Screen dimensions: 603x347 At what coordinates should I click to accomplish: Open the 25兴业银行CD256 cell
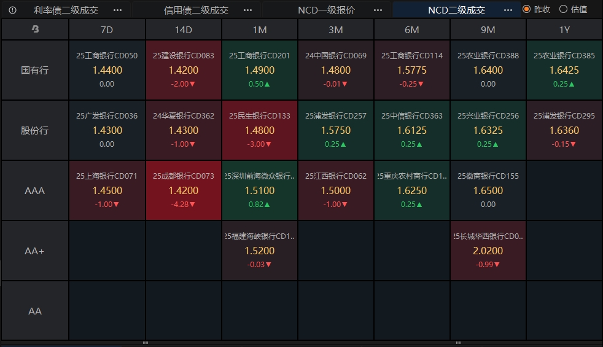click(488, 130)
